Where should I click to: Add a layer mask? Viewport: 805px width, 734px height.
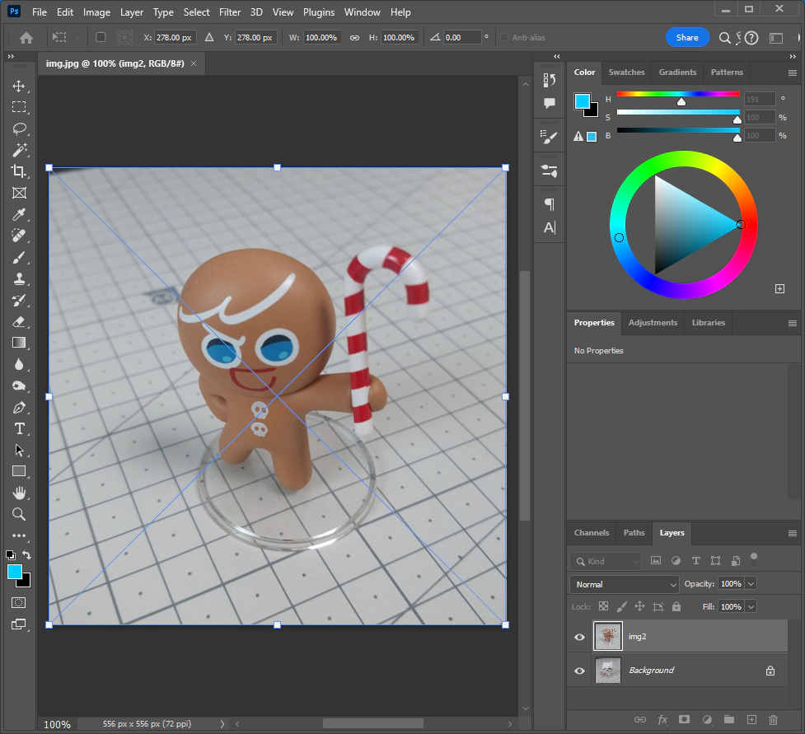pos(684,720)
